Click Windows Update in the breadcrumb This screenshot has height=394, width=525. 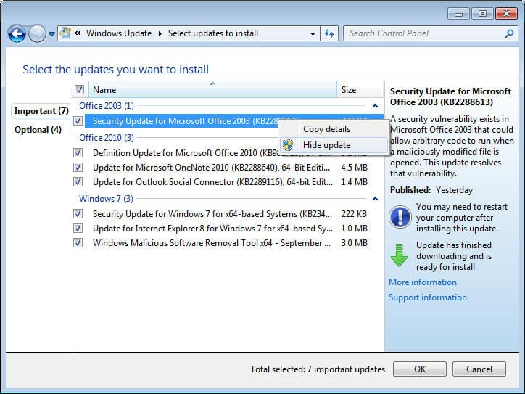[x=119, y=33]
